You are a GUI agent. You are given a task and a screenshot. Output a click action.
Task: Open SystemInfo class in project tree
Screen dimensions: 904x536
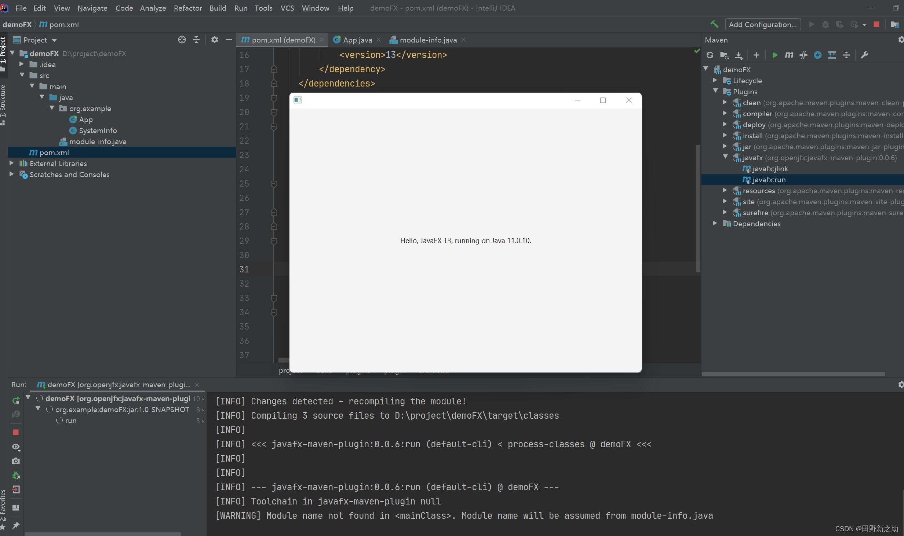click(x=98, y=131)
